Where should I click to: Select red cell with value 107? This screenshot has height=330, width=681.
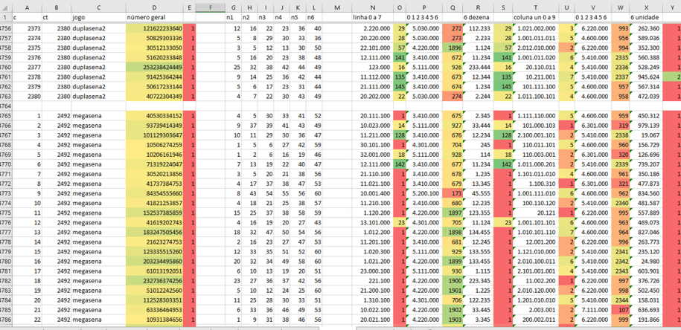620,310
